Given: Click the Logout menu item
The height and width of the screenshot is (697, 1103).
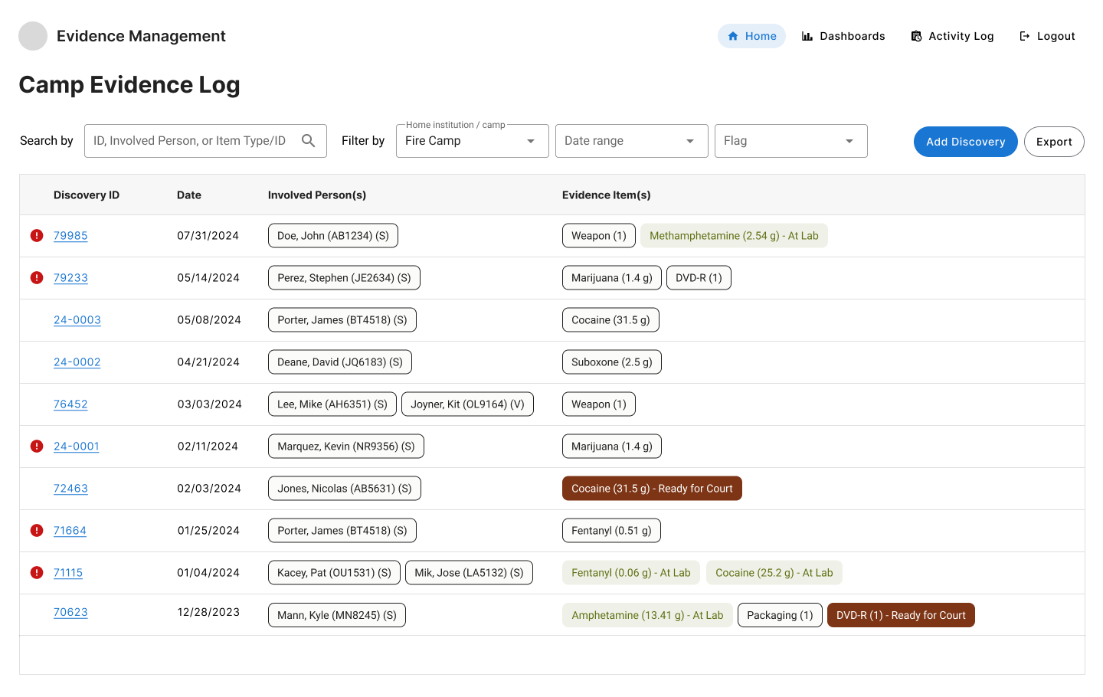Looking at the screenshot, I should click(1047, 36).
